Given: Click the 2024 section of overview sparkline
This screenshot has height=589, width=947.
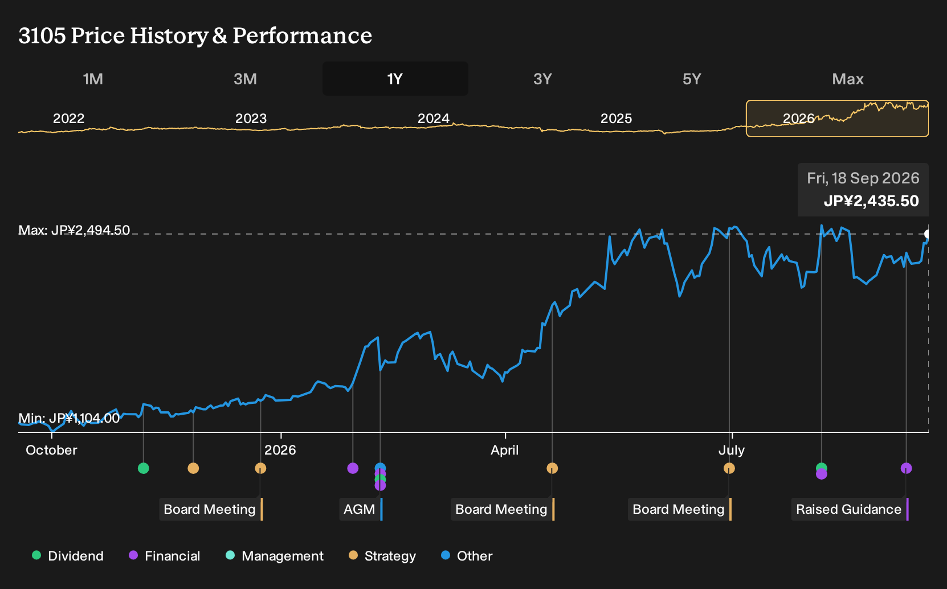Looking at the screenshot, I should tap(434, 118).
